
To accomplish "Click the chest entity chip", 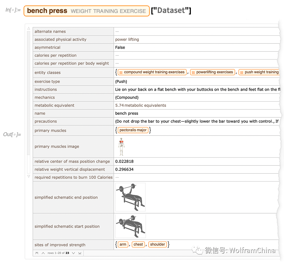I will pos(138,245).
